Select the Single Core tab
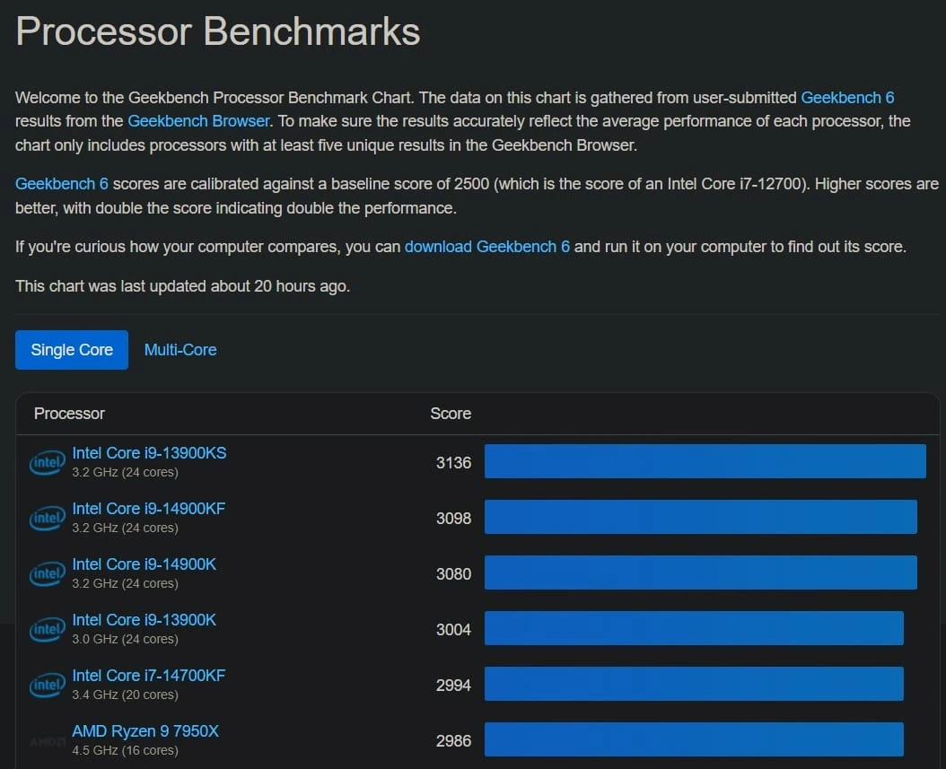Image resolution: width=946 pixels, height=769 pixels. 72,350
